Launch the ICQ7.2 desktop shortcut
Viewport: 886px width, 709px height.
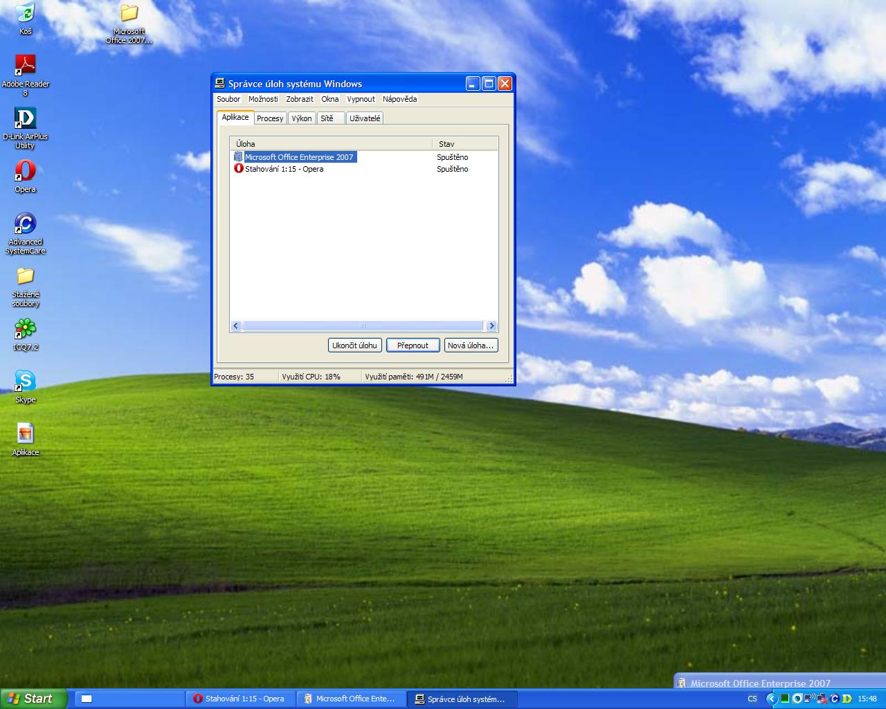pyautogui.click(x=25, y=328)
